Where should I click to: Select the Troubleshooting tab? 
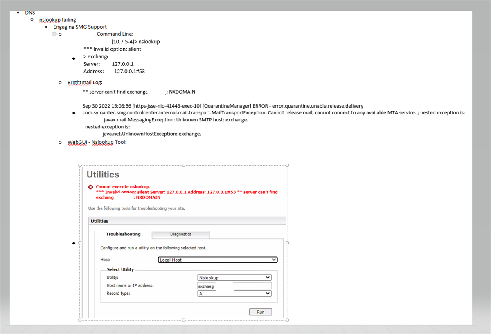[x=124, y=234]
